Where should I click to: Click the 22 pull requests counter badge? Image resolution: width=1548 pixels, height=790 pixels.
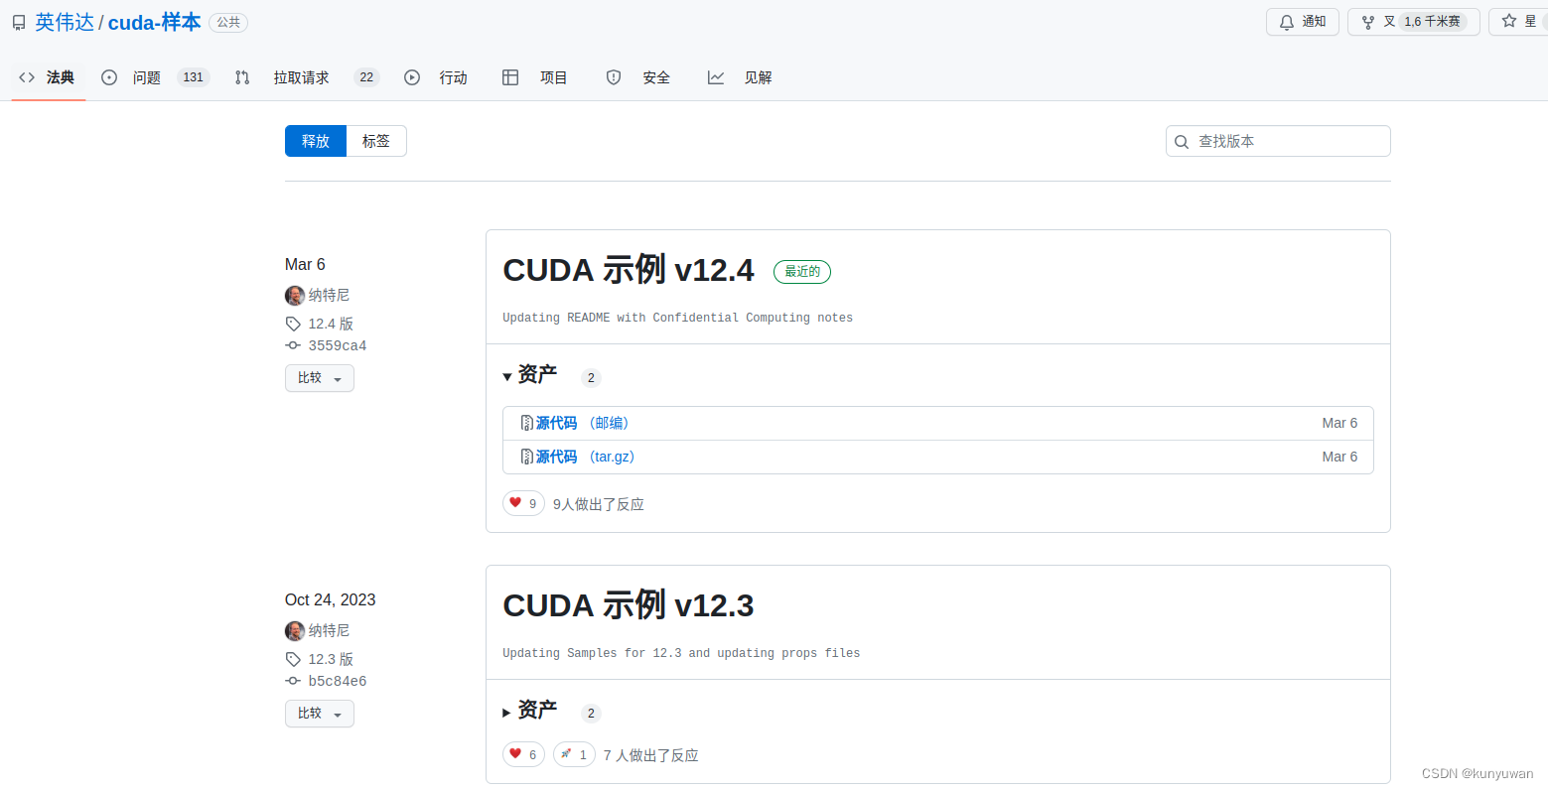tap(366, 77)
